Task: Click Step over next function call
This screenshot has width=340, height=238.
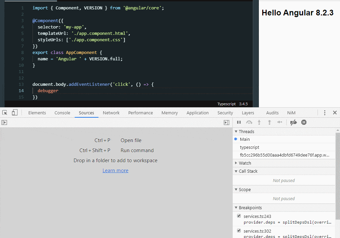Action: pyautogui.click(x=249, y=122)
